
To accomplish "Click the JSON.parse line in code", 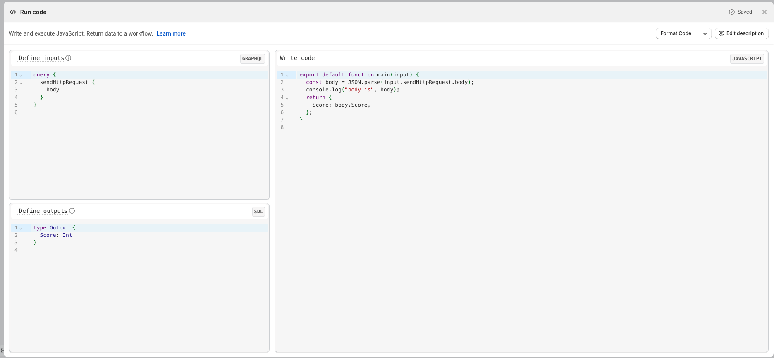I will pyautogui.click(x=390, y=82).
